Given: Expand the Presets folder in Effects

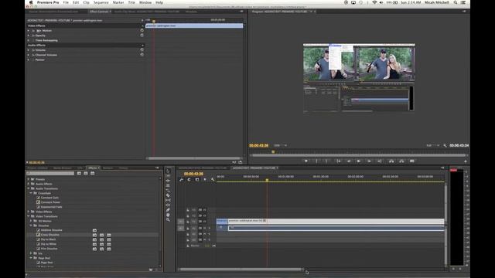Looking at the screenshot, I should (29, 179).
